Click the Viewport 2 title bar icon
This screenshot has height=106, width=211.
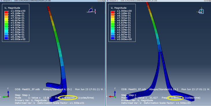pos(108,1)
